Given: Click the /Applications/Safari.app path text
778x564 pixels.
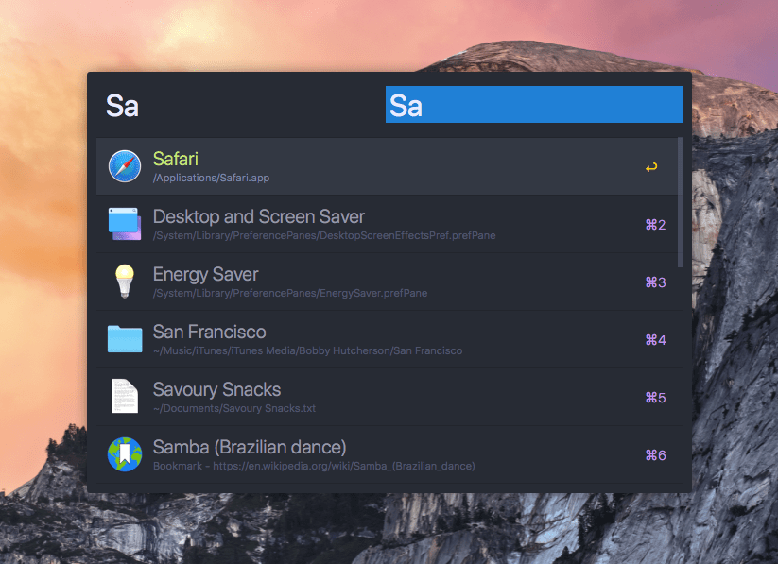Looking at the screenshot, I should click(x=211, y=178).
